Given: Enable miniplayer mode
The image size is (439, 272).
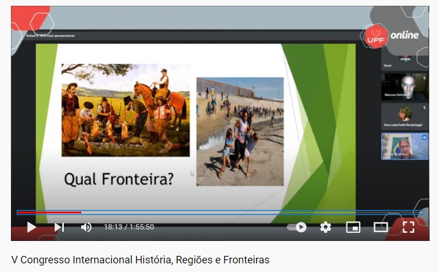Looking at the screenshot, I should [x=353, y=227].
